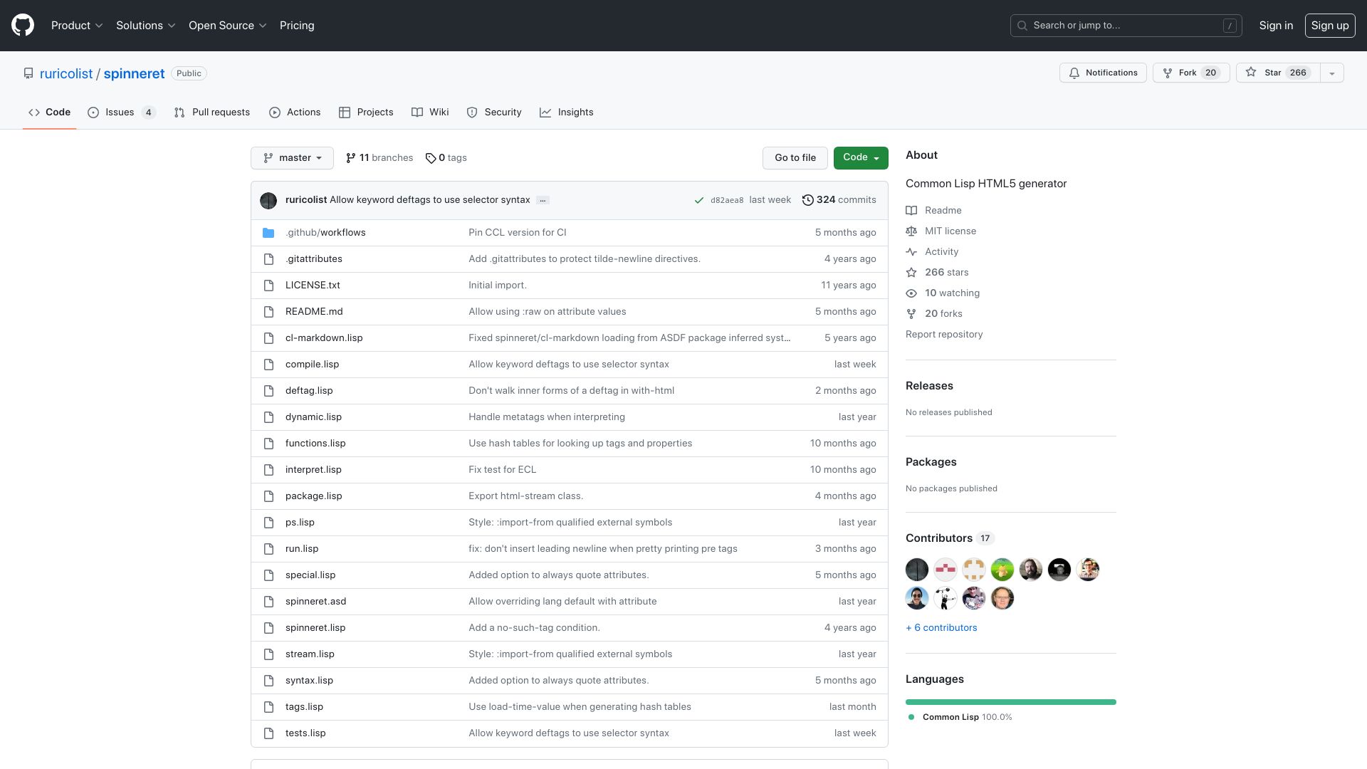
Task: Open the 324 commits history
Action: (x=839, y=199)
